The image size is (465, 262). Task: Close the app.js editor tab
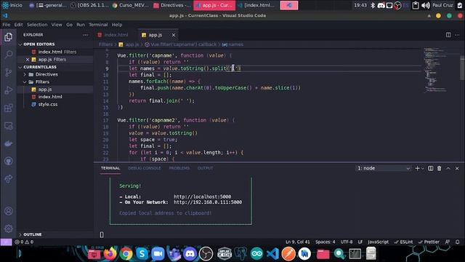click(174, 35)
